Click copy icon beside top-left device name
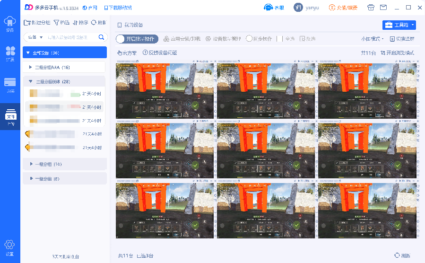 click(x=137, y=61)
